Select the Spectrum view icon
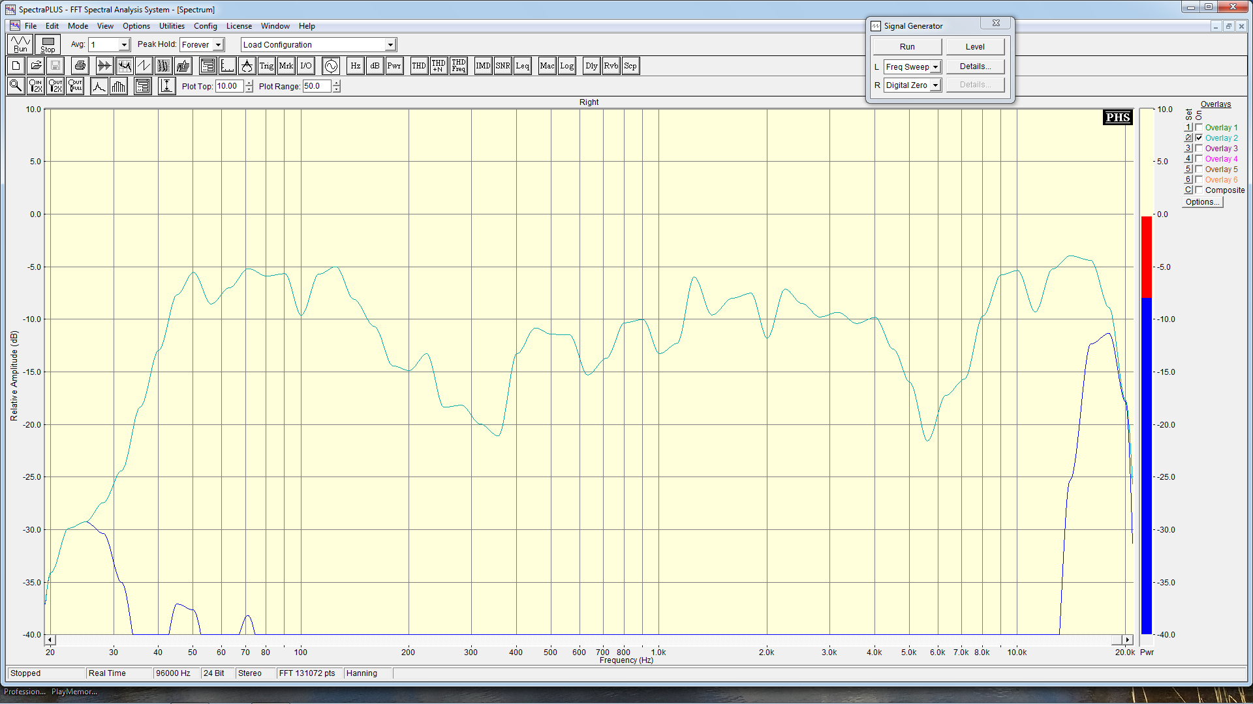 click(124, 66)
